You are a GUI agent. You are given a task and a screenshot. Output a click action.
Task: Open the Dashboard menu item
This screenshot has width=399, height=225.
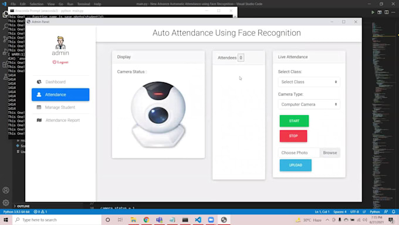point(60,82)
